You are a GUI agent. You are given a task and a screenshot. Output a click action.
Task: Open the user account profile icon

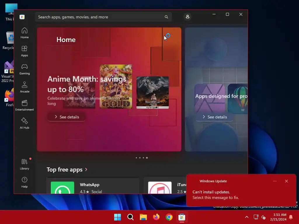click(187, 17)
